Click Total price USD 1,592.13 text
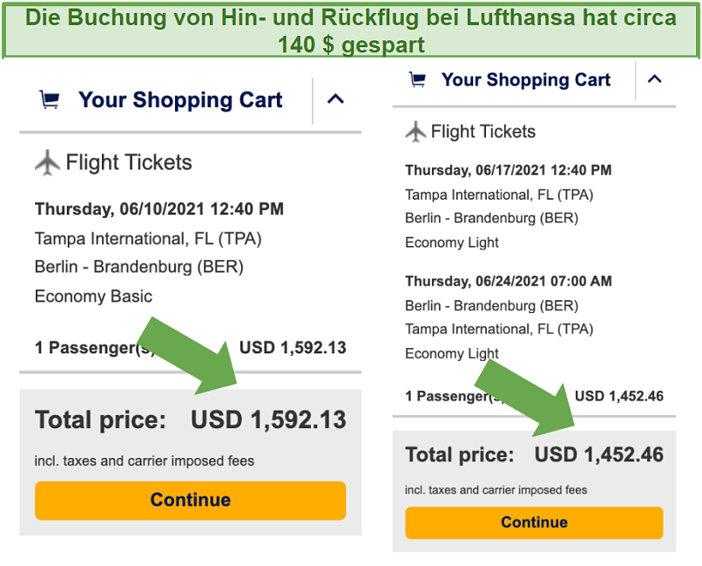The image size is (702, 566). pos(190,419)
